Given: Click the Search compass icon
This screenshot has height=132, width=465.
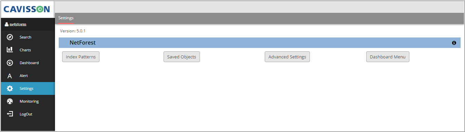Looking at the screenshot, I should [x=10, y=37].
